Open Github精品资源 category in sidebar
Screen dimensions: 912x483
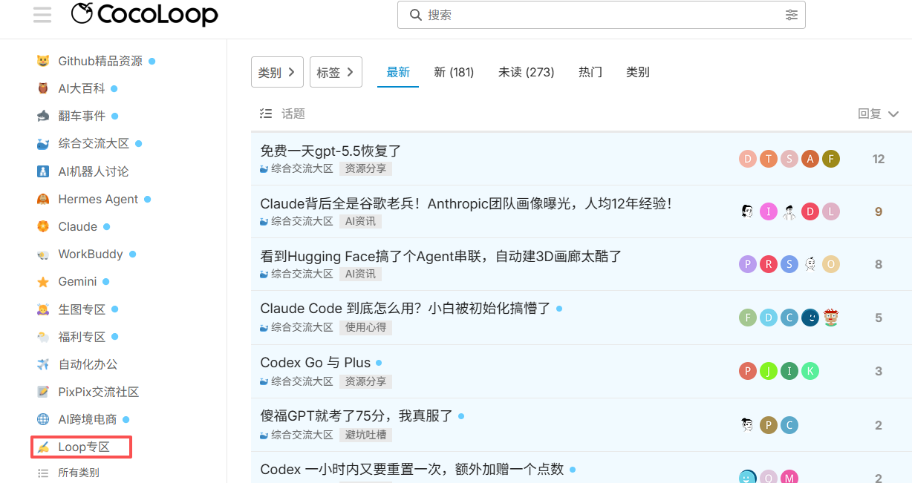coord(100,61)
